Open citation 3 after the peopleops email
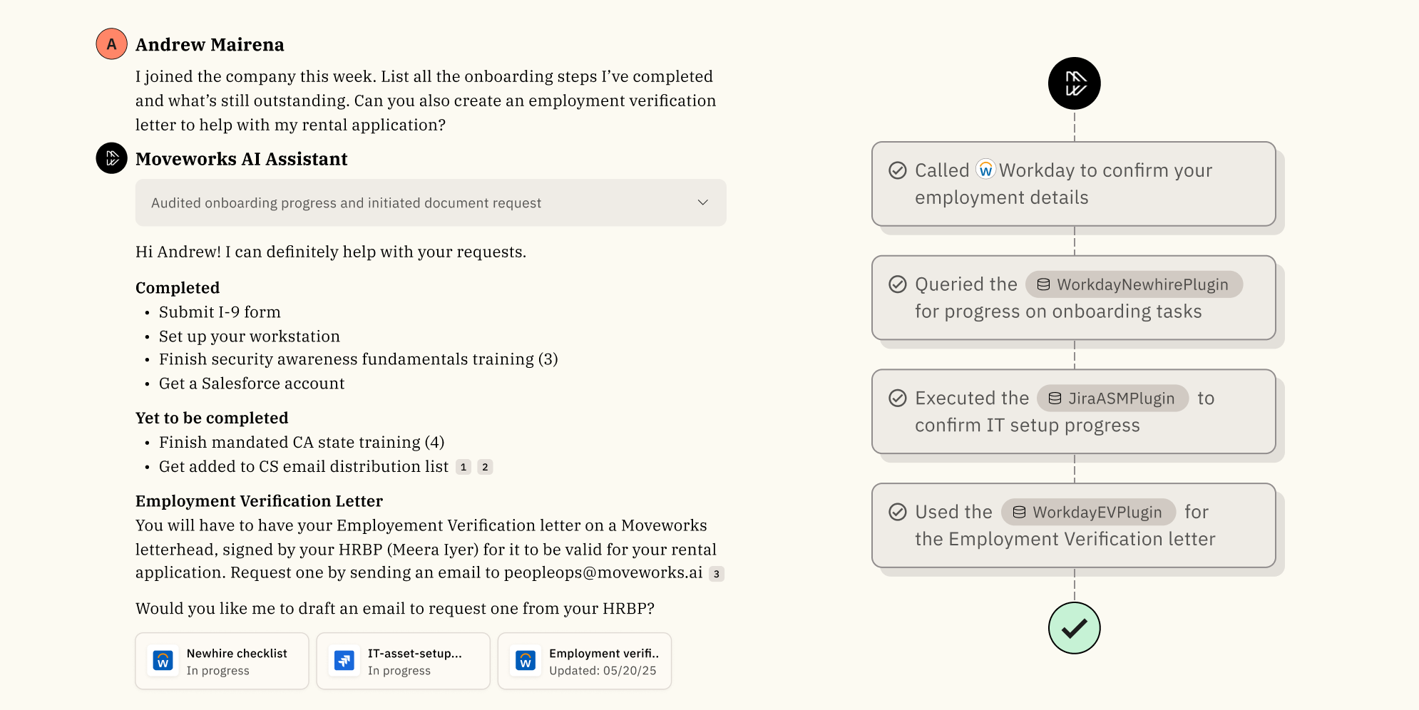The height and width of the screenshot is (710, 1419). [717, 574]
